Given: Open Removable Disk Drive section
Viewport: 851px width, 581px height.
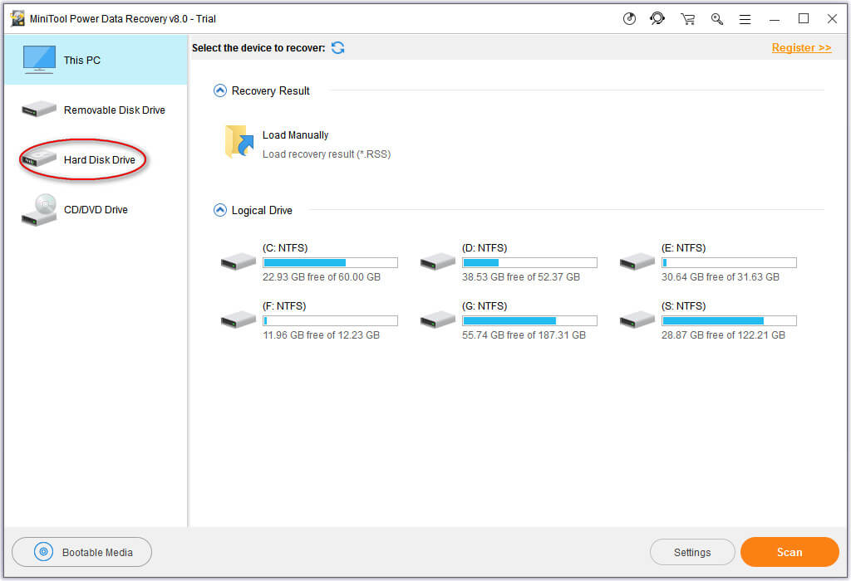Looking at the screenshot, I should 96,110.
